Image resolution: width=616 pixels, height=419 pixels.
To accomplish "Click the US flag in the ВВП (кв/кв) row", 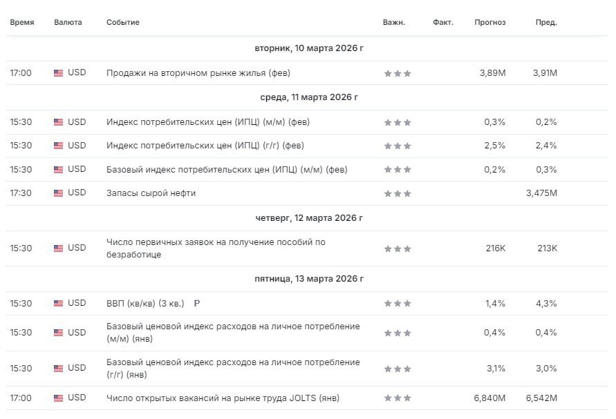I will [x=58, y=303].
